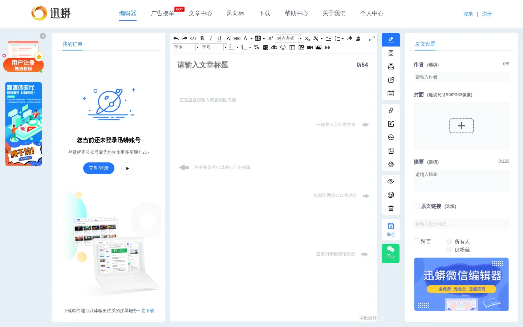Viewport: 523px width, 327px height.
Task: Open the 编辑器 nav tab
Action: pyautogui.click(x=128, y=13)
